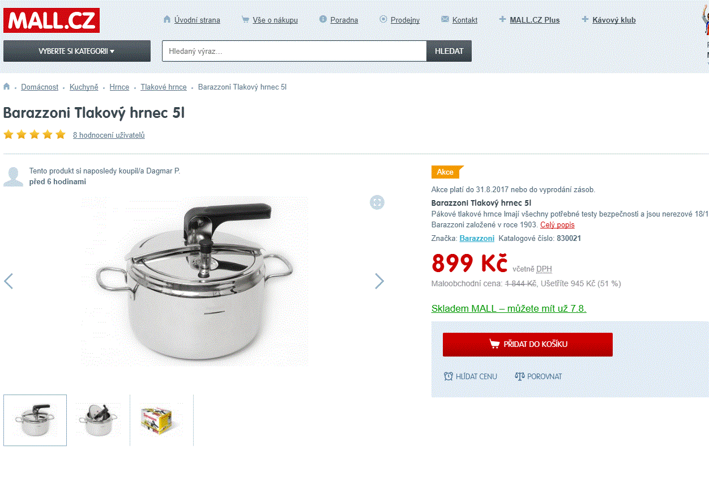
Task: Navigate to Tlakové hrnce breadcrumb
Action: click(164, 87)
